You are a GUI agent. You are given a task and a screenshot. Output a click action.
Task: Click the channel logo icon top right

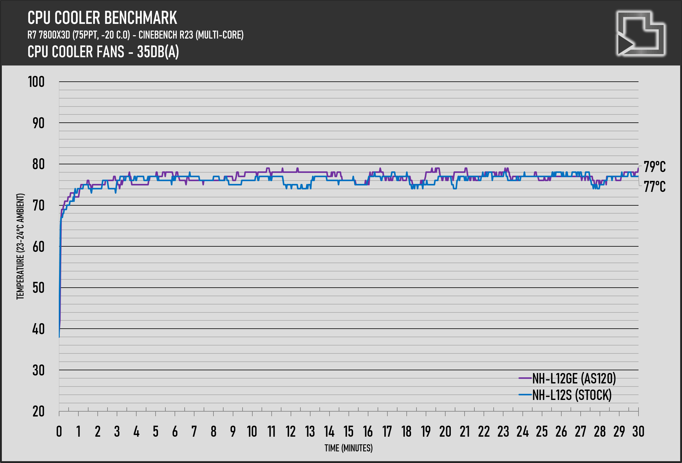pos(640,33)
